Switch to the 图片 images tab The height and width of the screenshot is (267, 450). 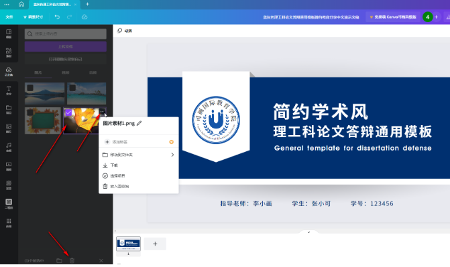tap(38, 73)
